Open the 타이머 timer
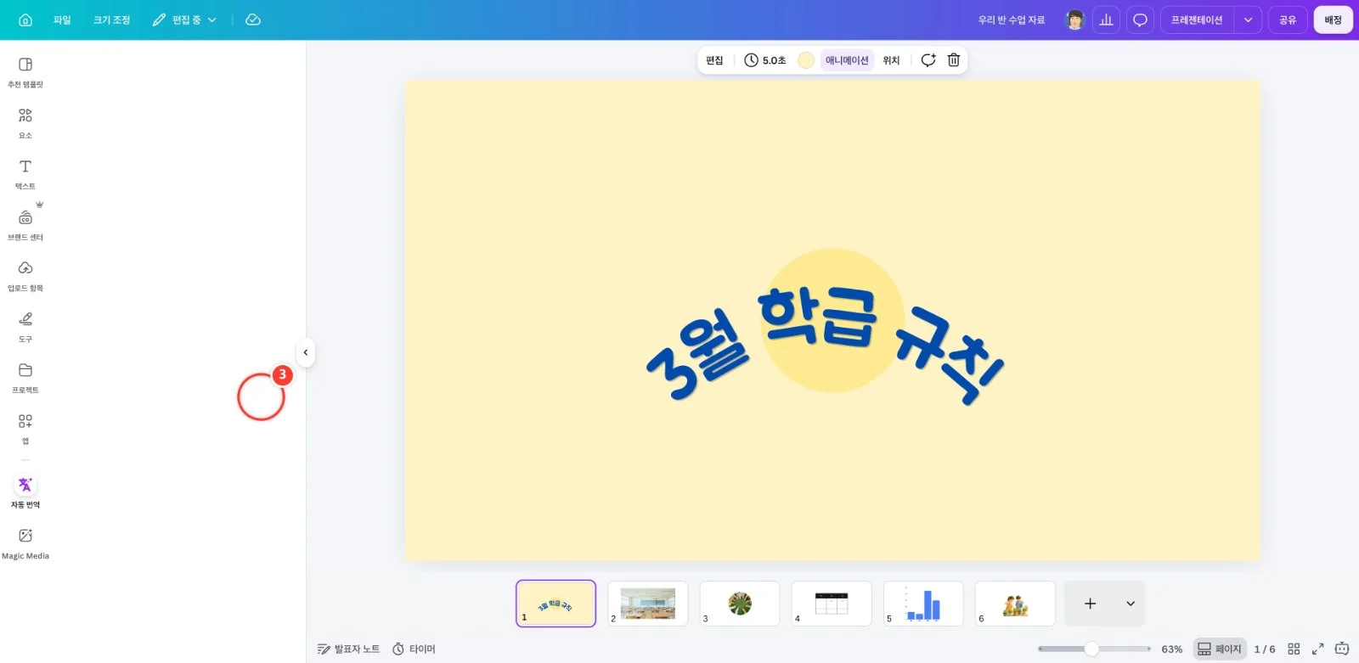 (414, 649)
